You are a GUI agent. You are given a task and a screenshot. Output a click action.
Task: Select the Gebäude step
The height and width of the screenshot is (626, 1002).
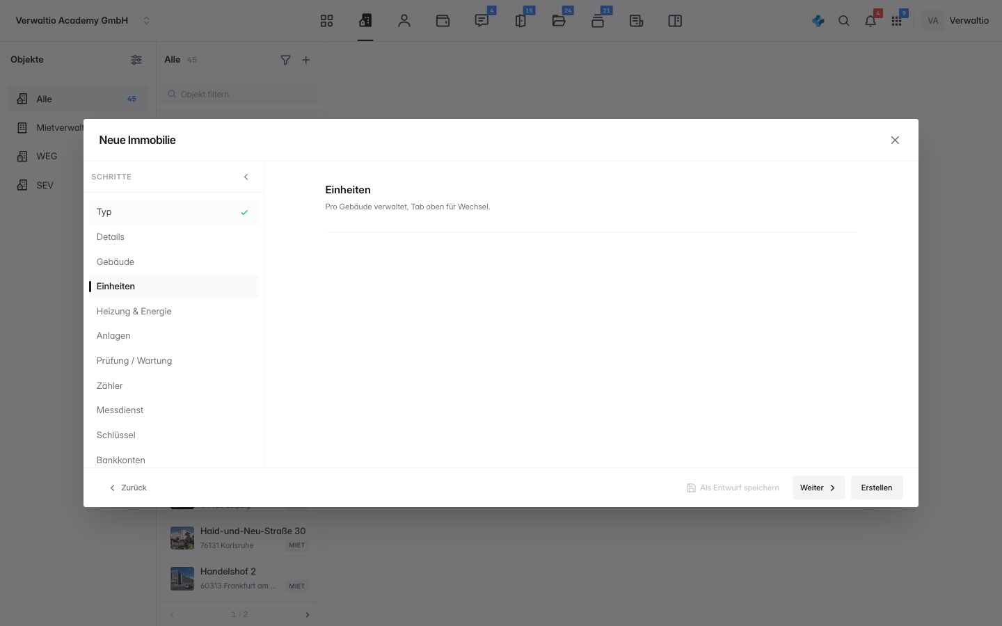[174, 262]
